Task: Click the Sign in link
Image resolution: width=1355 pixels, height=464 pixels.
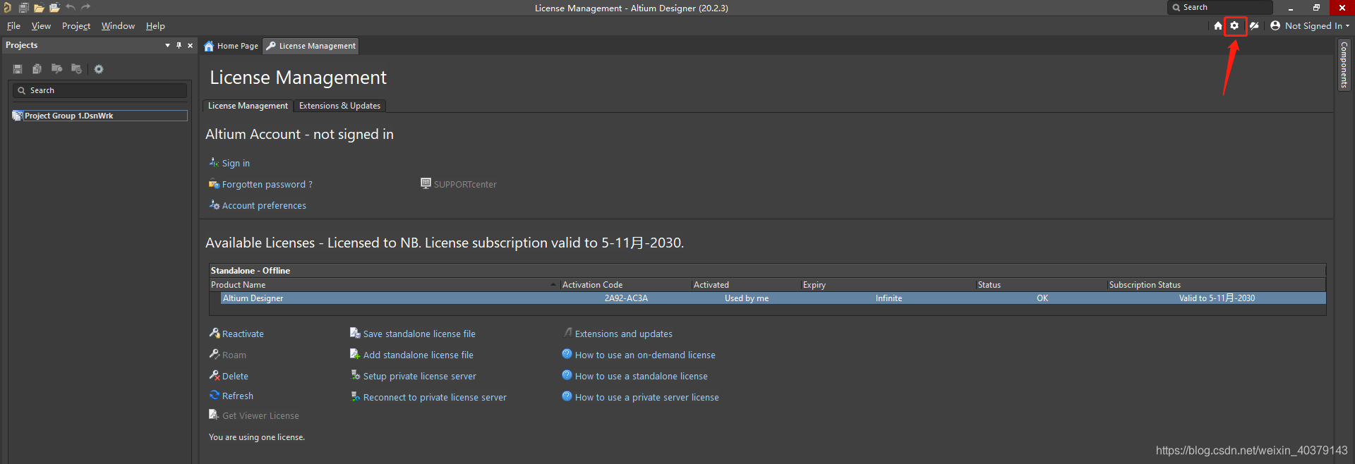Action: click(236, 163)
